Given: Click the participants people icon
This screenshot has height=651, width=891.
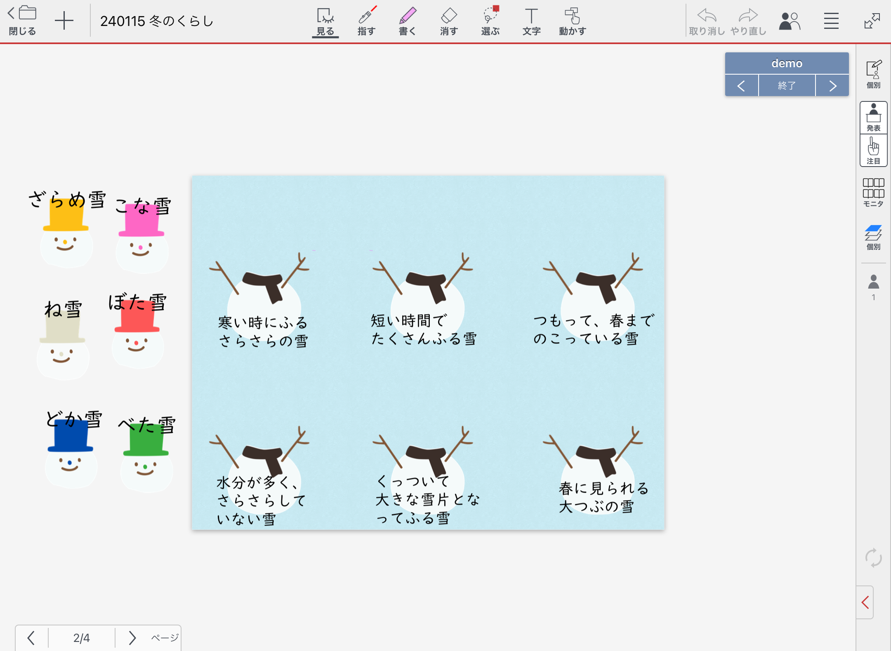Looking at the screenshot, I should 789,21.
